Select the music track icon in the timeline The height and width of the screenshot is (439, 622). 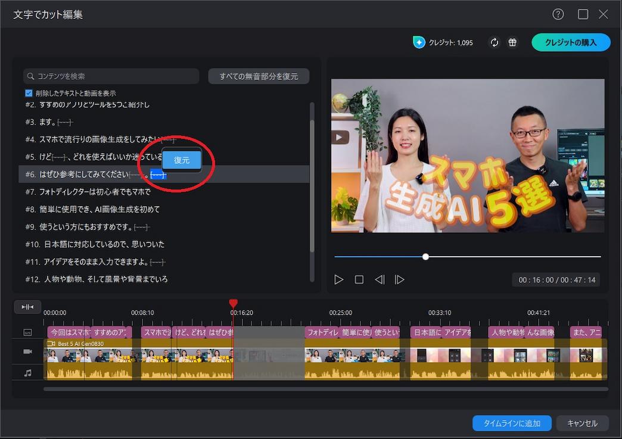[27, 372]
